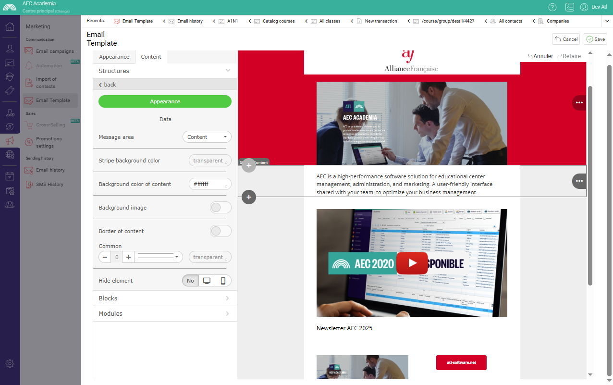Expand the Blocks section
Image resolution: width=613 pixels, height=385 pixels.
coord(165,298)
